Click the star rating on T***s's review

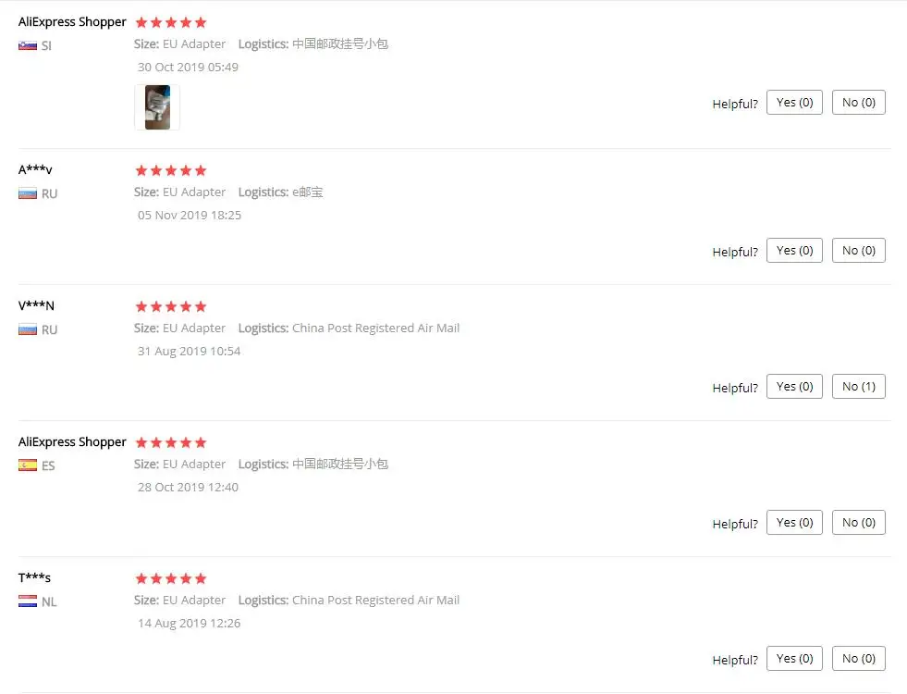171,579
